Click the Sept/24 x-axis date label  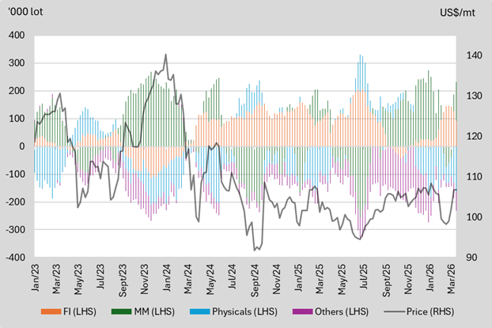[255, 281]
